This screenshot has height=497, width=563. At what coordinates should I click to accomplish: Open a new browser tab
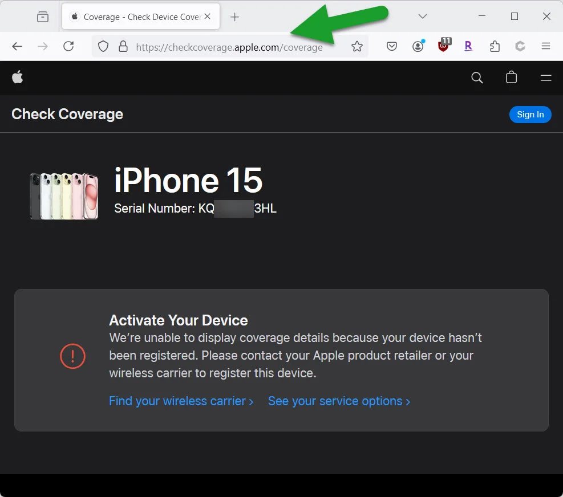pos(234,17)
